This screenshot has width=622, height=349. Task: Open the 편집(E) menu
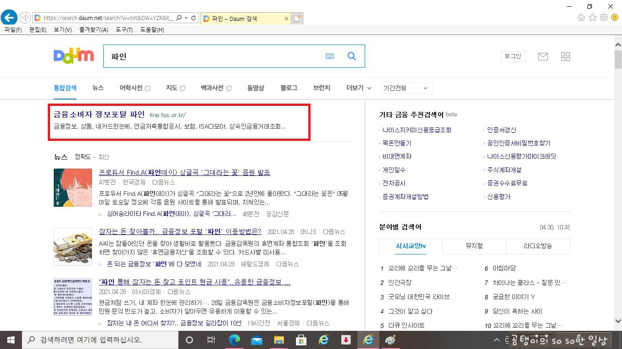[38, 30]
